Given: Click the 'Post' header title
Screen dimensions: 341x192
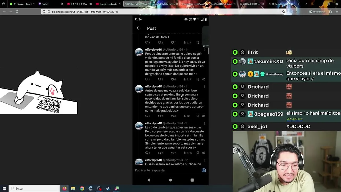Looking at the screenshot, I should [x=151, y=28].
